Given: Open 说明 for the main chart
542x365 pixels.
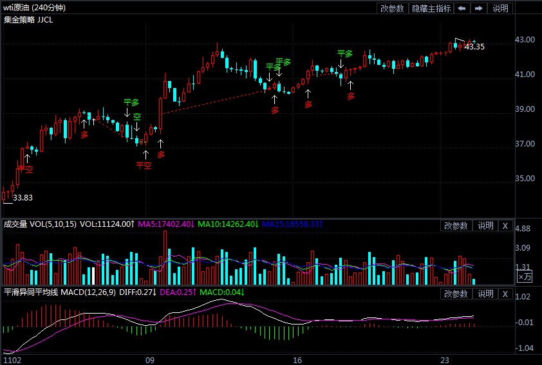Looking at the screenshot, I should [500, 8].
